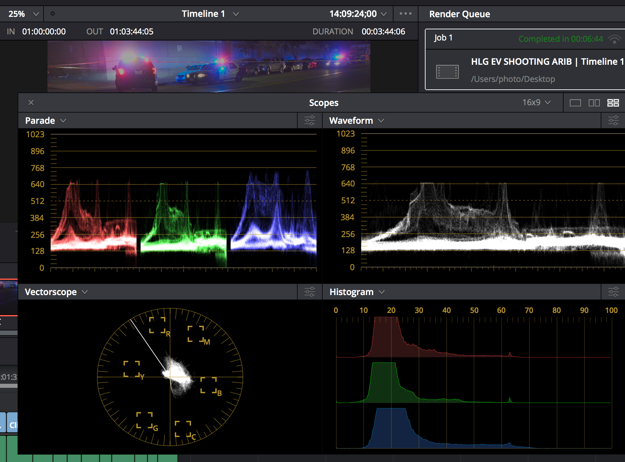625x462 pixels.
Task: Switch scopes to single view layout
Action: [x=575, y=103]
